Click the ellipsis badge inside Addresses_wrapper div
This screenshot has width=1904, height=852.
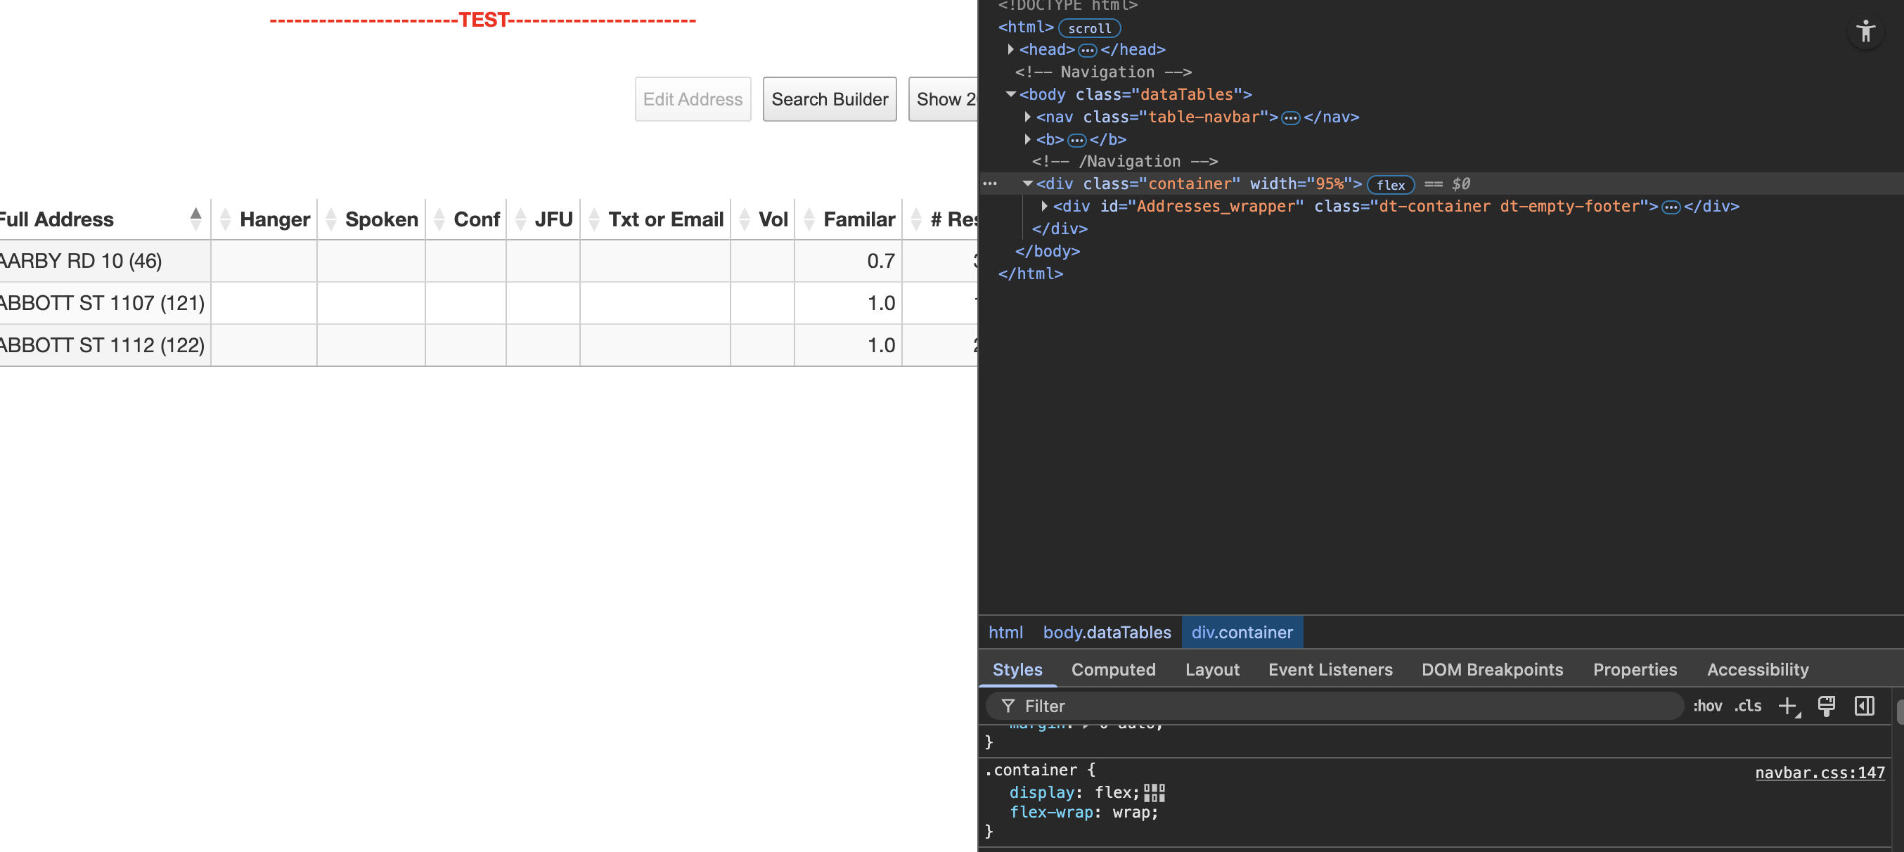click(1671, 207)
